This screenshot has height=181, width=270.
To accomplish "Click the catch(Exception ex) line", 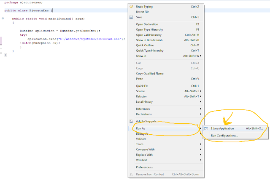I will tap(40, 43).
